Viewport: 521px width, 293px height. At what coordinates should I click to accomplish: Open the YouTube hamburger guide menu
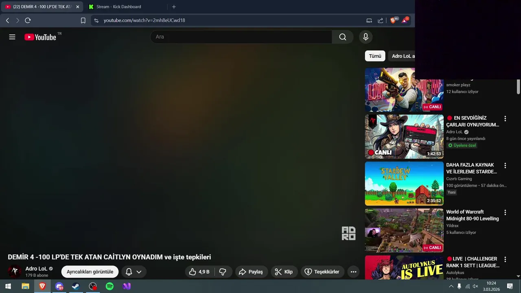click(x=12, y=37)
